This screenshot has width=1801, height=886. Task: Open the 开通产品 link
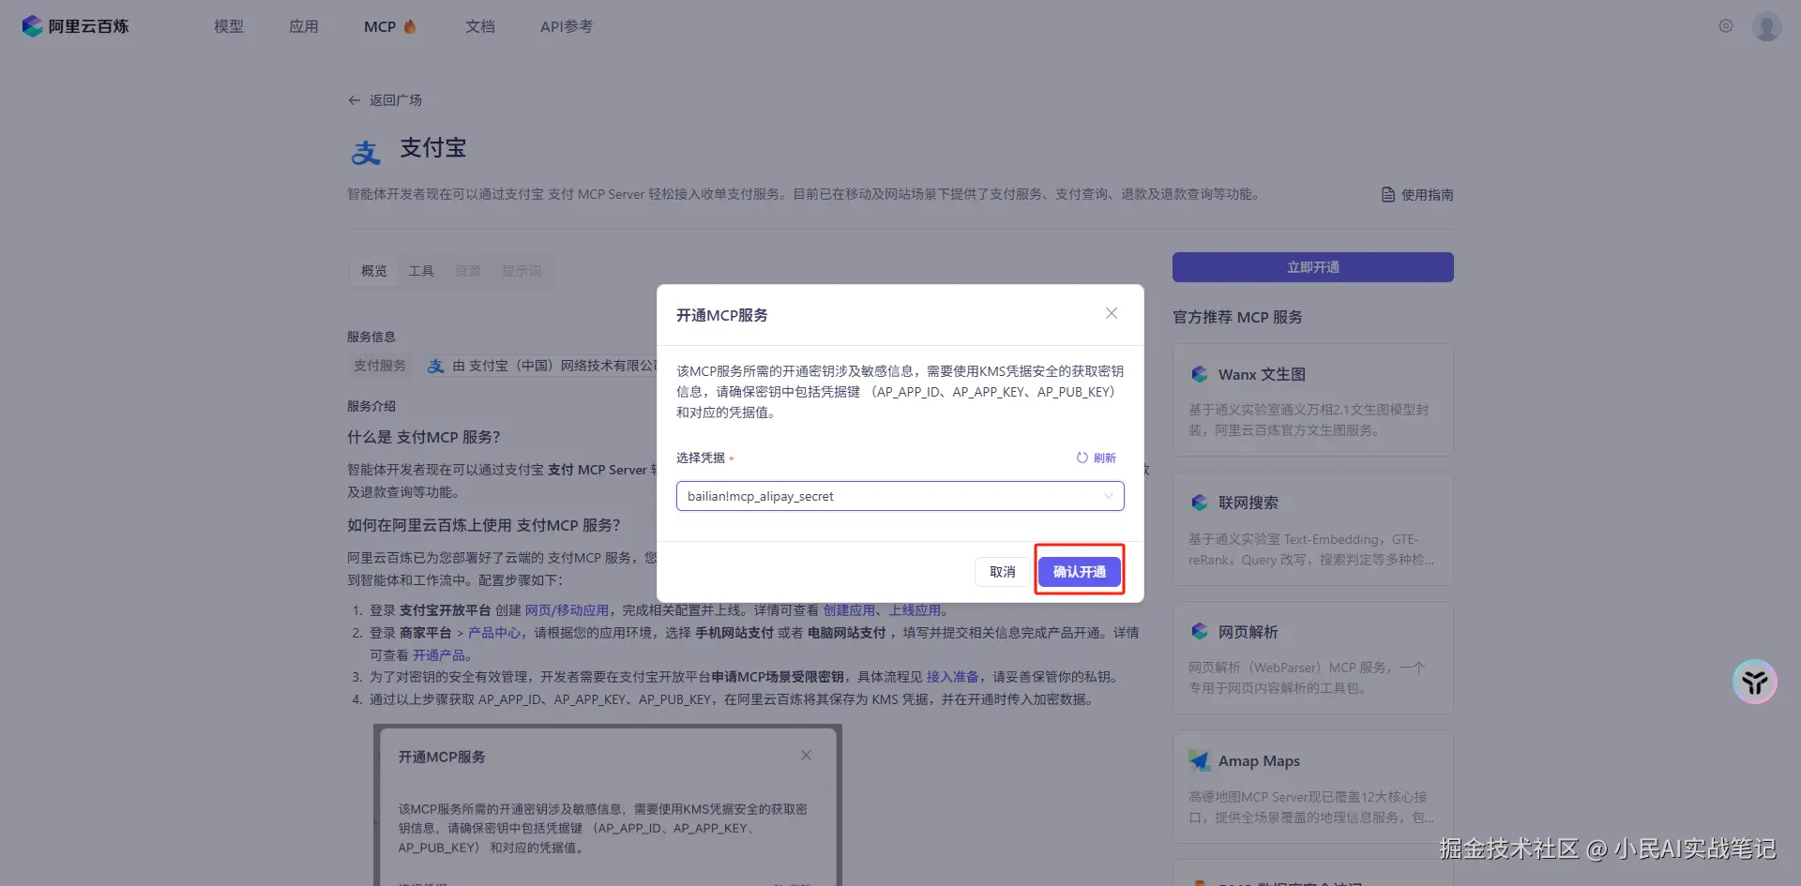tap(439, 655)
